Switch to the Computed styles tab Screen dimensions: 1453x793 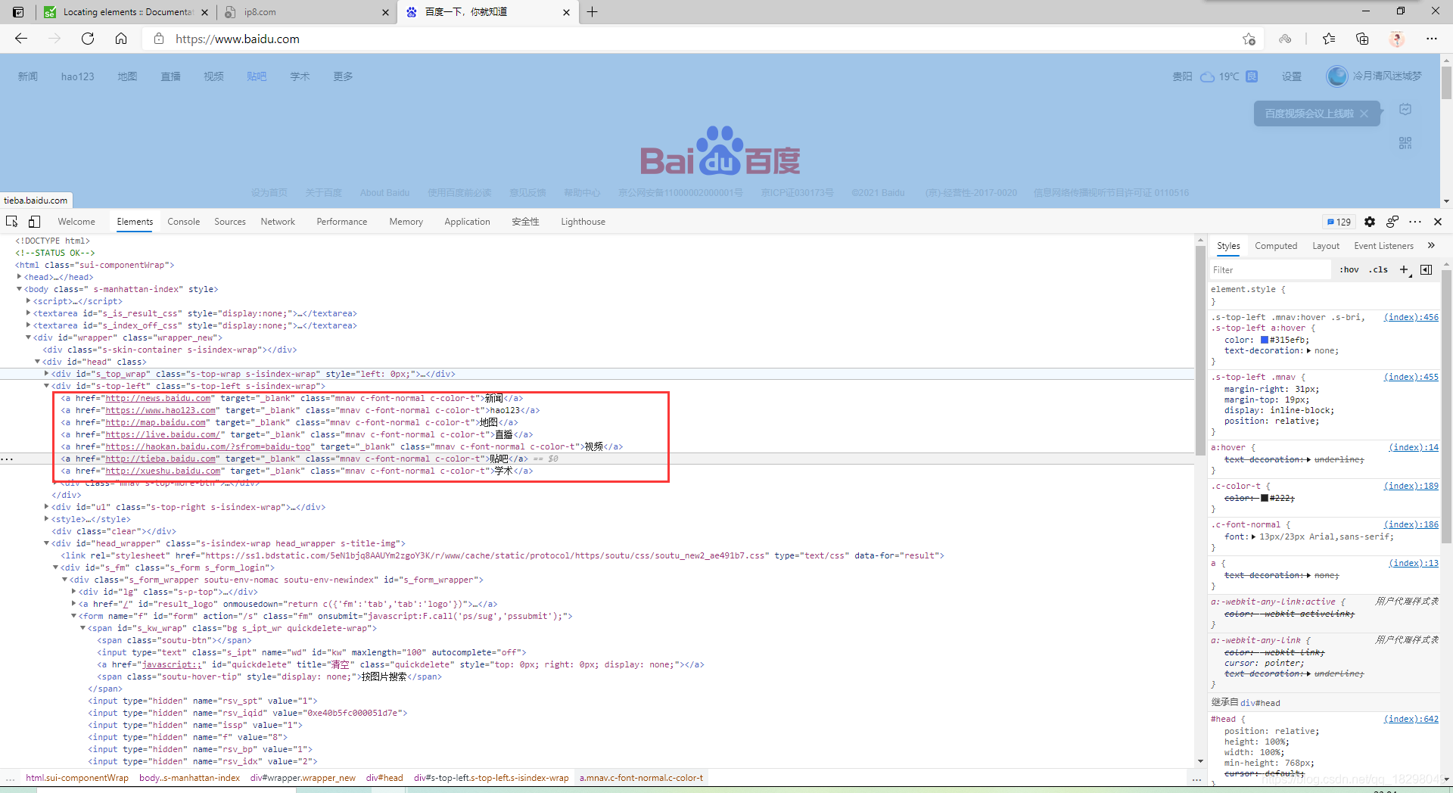(1276, 246)
